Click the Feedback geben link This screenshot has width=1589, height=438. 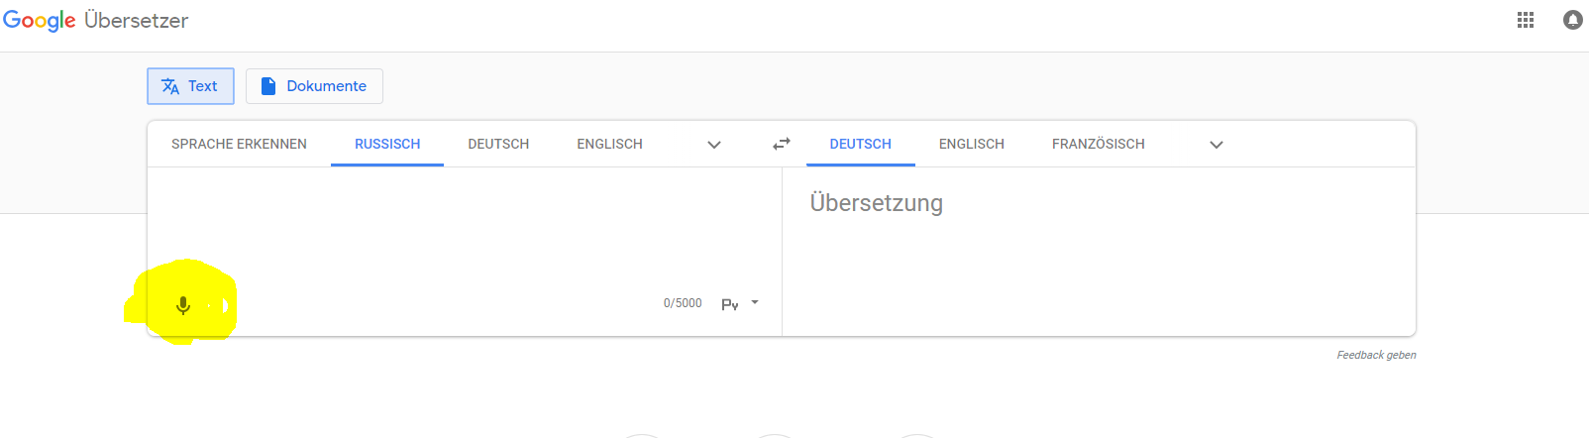[1376, 355]
